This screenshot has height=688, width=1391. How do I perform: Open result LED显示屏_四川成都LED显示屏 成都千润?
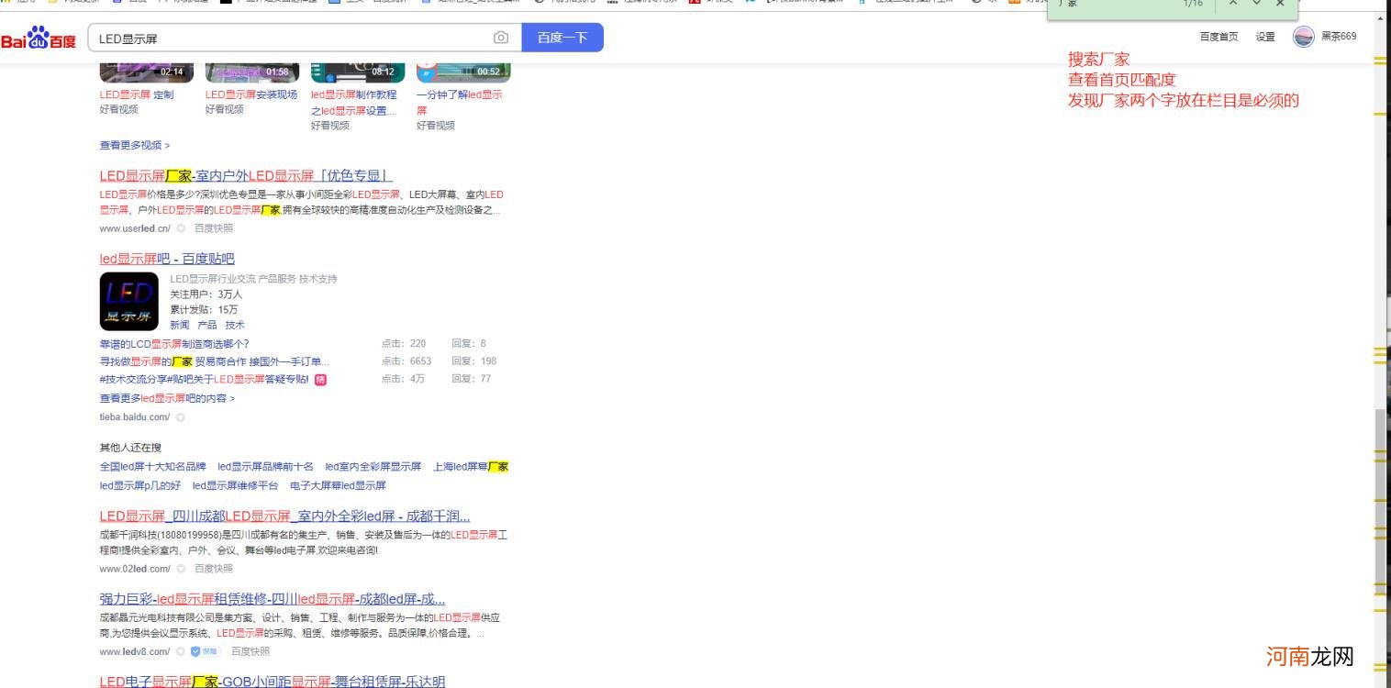(x=284, y=516)
